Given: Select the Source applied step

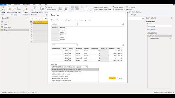Looking at the screenshot, I should coord(160,36).
